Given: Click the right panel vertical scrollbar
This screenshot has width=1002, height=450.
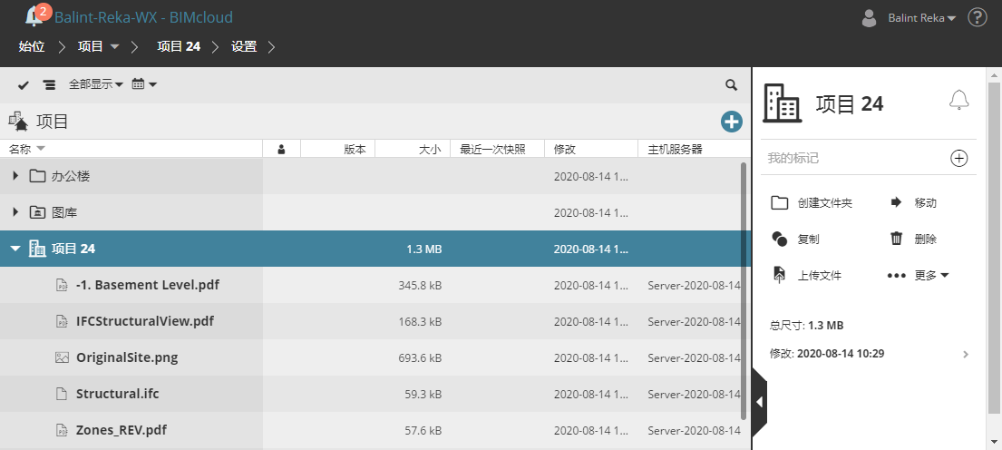Looking at the screenshot, I should coord(995,247).
